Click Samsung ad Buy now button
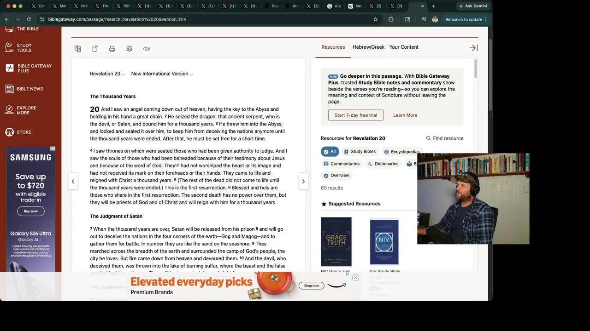This screenshot has height=331, width=590. click(x=31, y=211)
